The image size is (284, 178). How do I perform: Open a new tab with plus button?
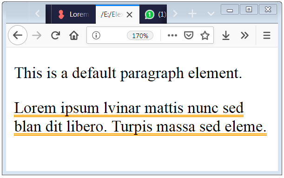tap(192, 14)
